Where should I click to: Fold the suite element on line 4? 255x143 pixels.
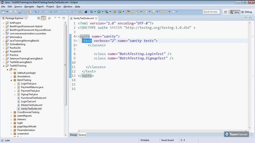[76, 36]
